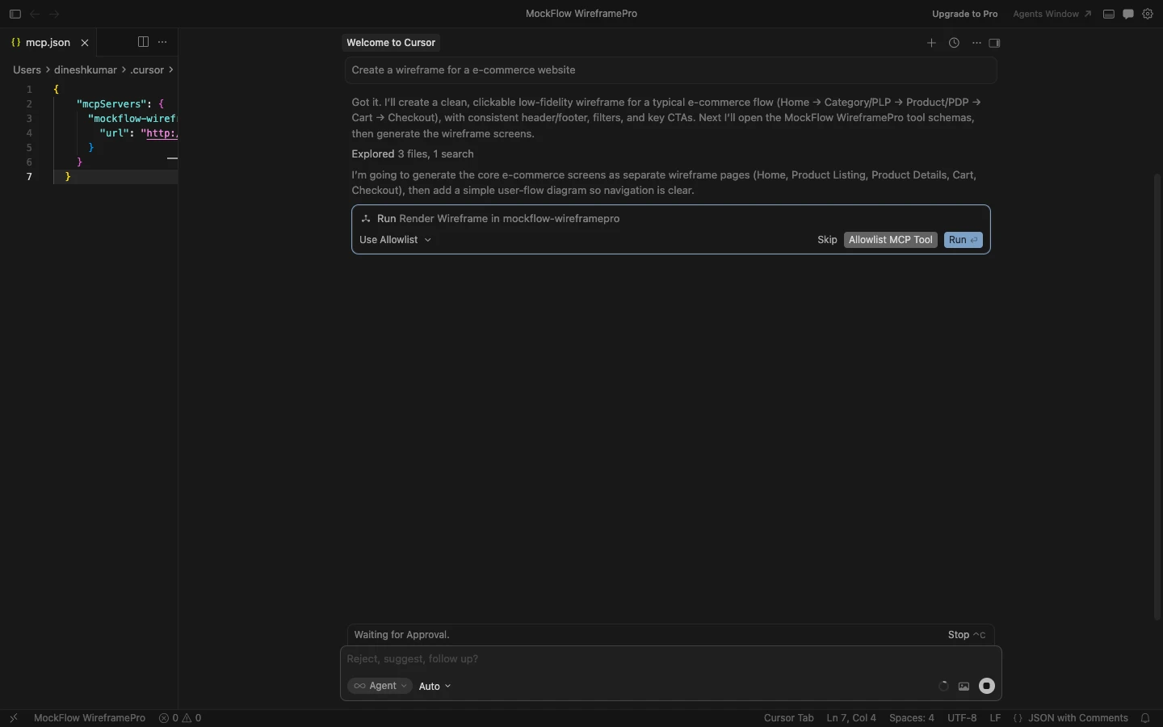Screen dimensions: 1163x727
Task: Run the Render Wireframe tool
Action: tap(964, 240)
